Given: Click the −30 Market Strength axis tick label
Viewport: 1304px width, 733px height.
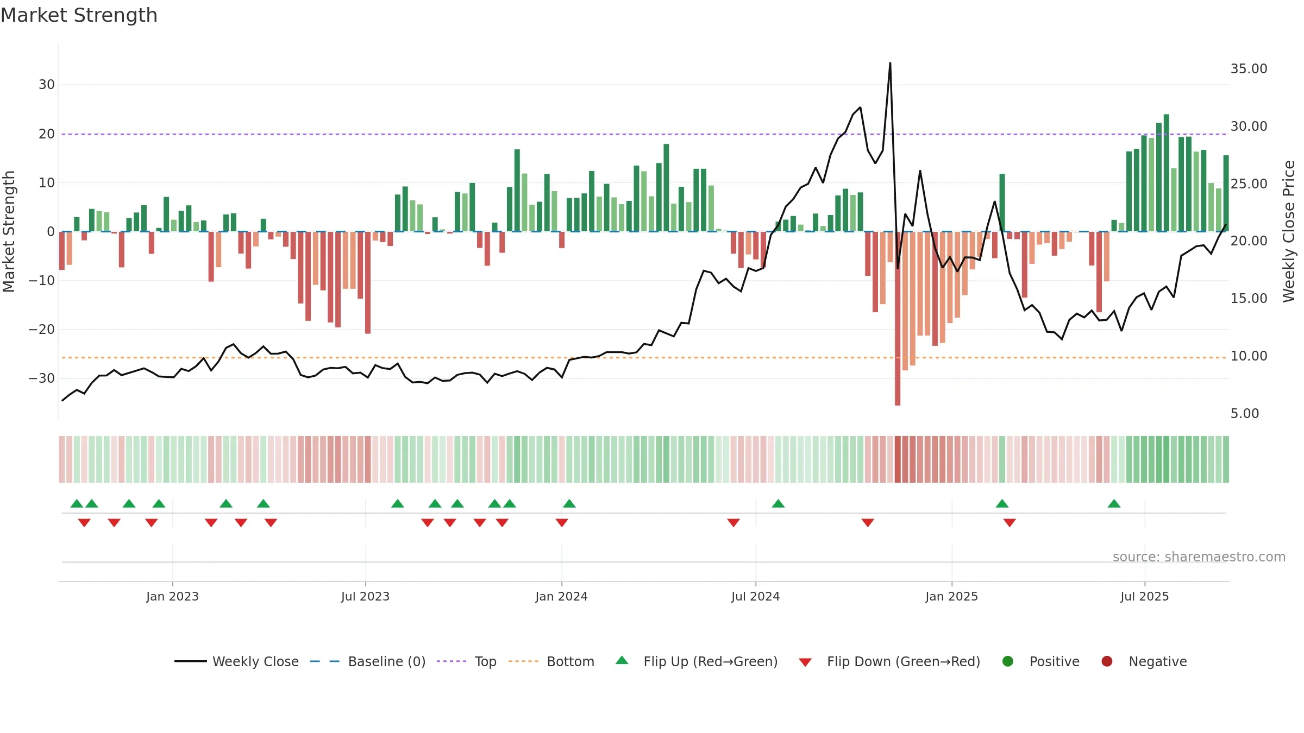Looking at the screenshot, I should [41, 378].
